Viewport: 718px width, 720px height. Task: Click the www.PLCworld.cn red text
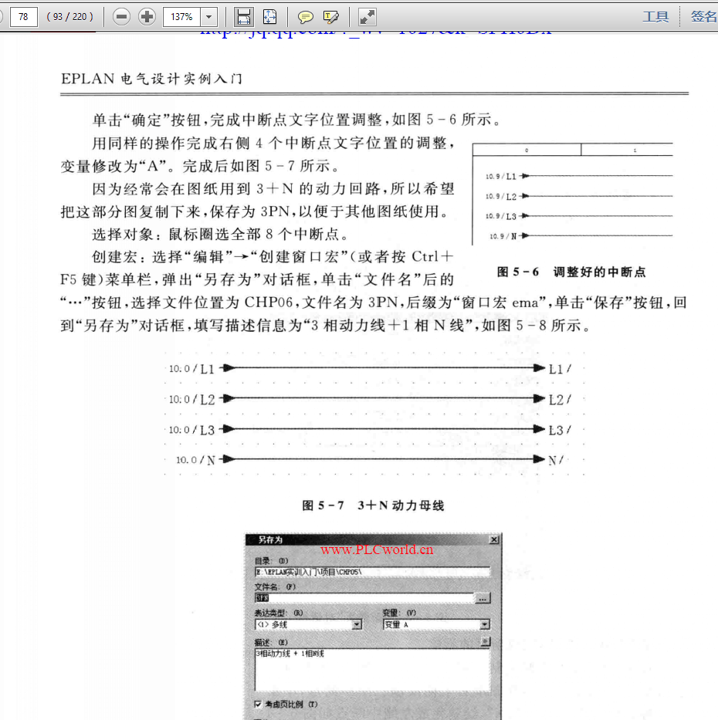377,549
